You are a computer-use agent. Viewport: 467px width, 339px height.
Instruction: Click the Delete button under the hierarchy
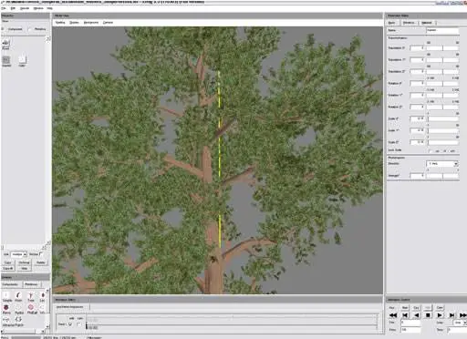pos(40,262)
